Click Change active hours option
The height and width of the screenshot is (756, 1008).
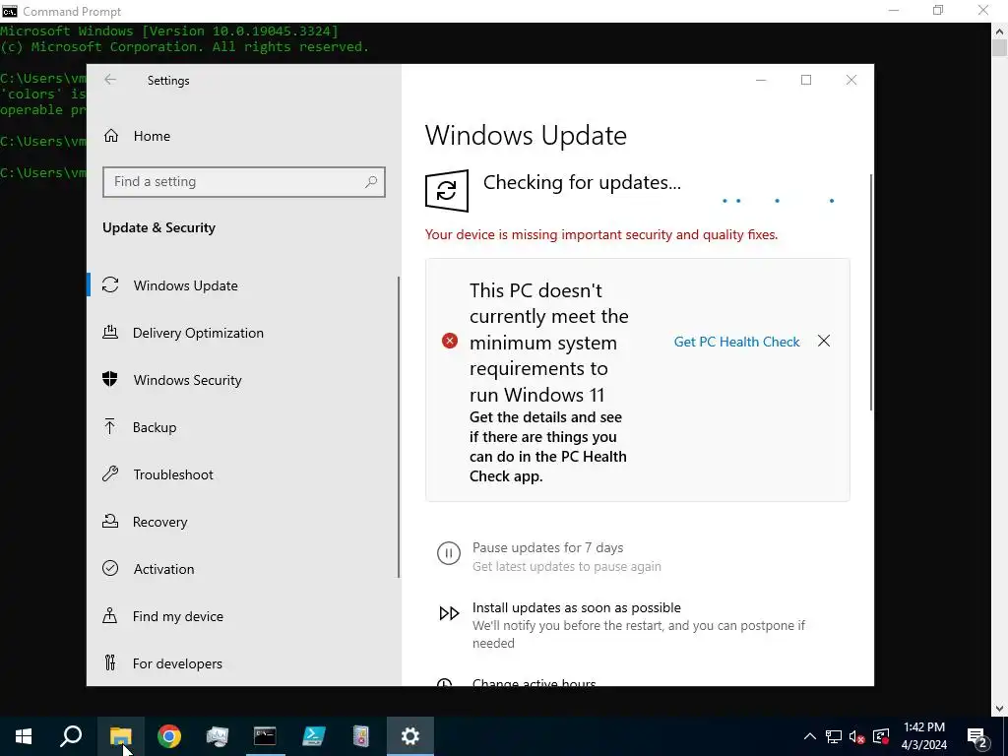[x=535, y=681]
